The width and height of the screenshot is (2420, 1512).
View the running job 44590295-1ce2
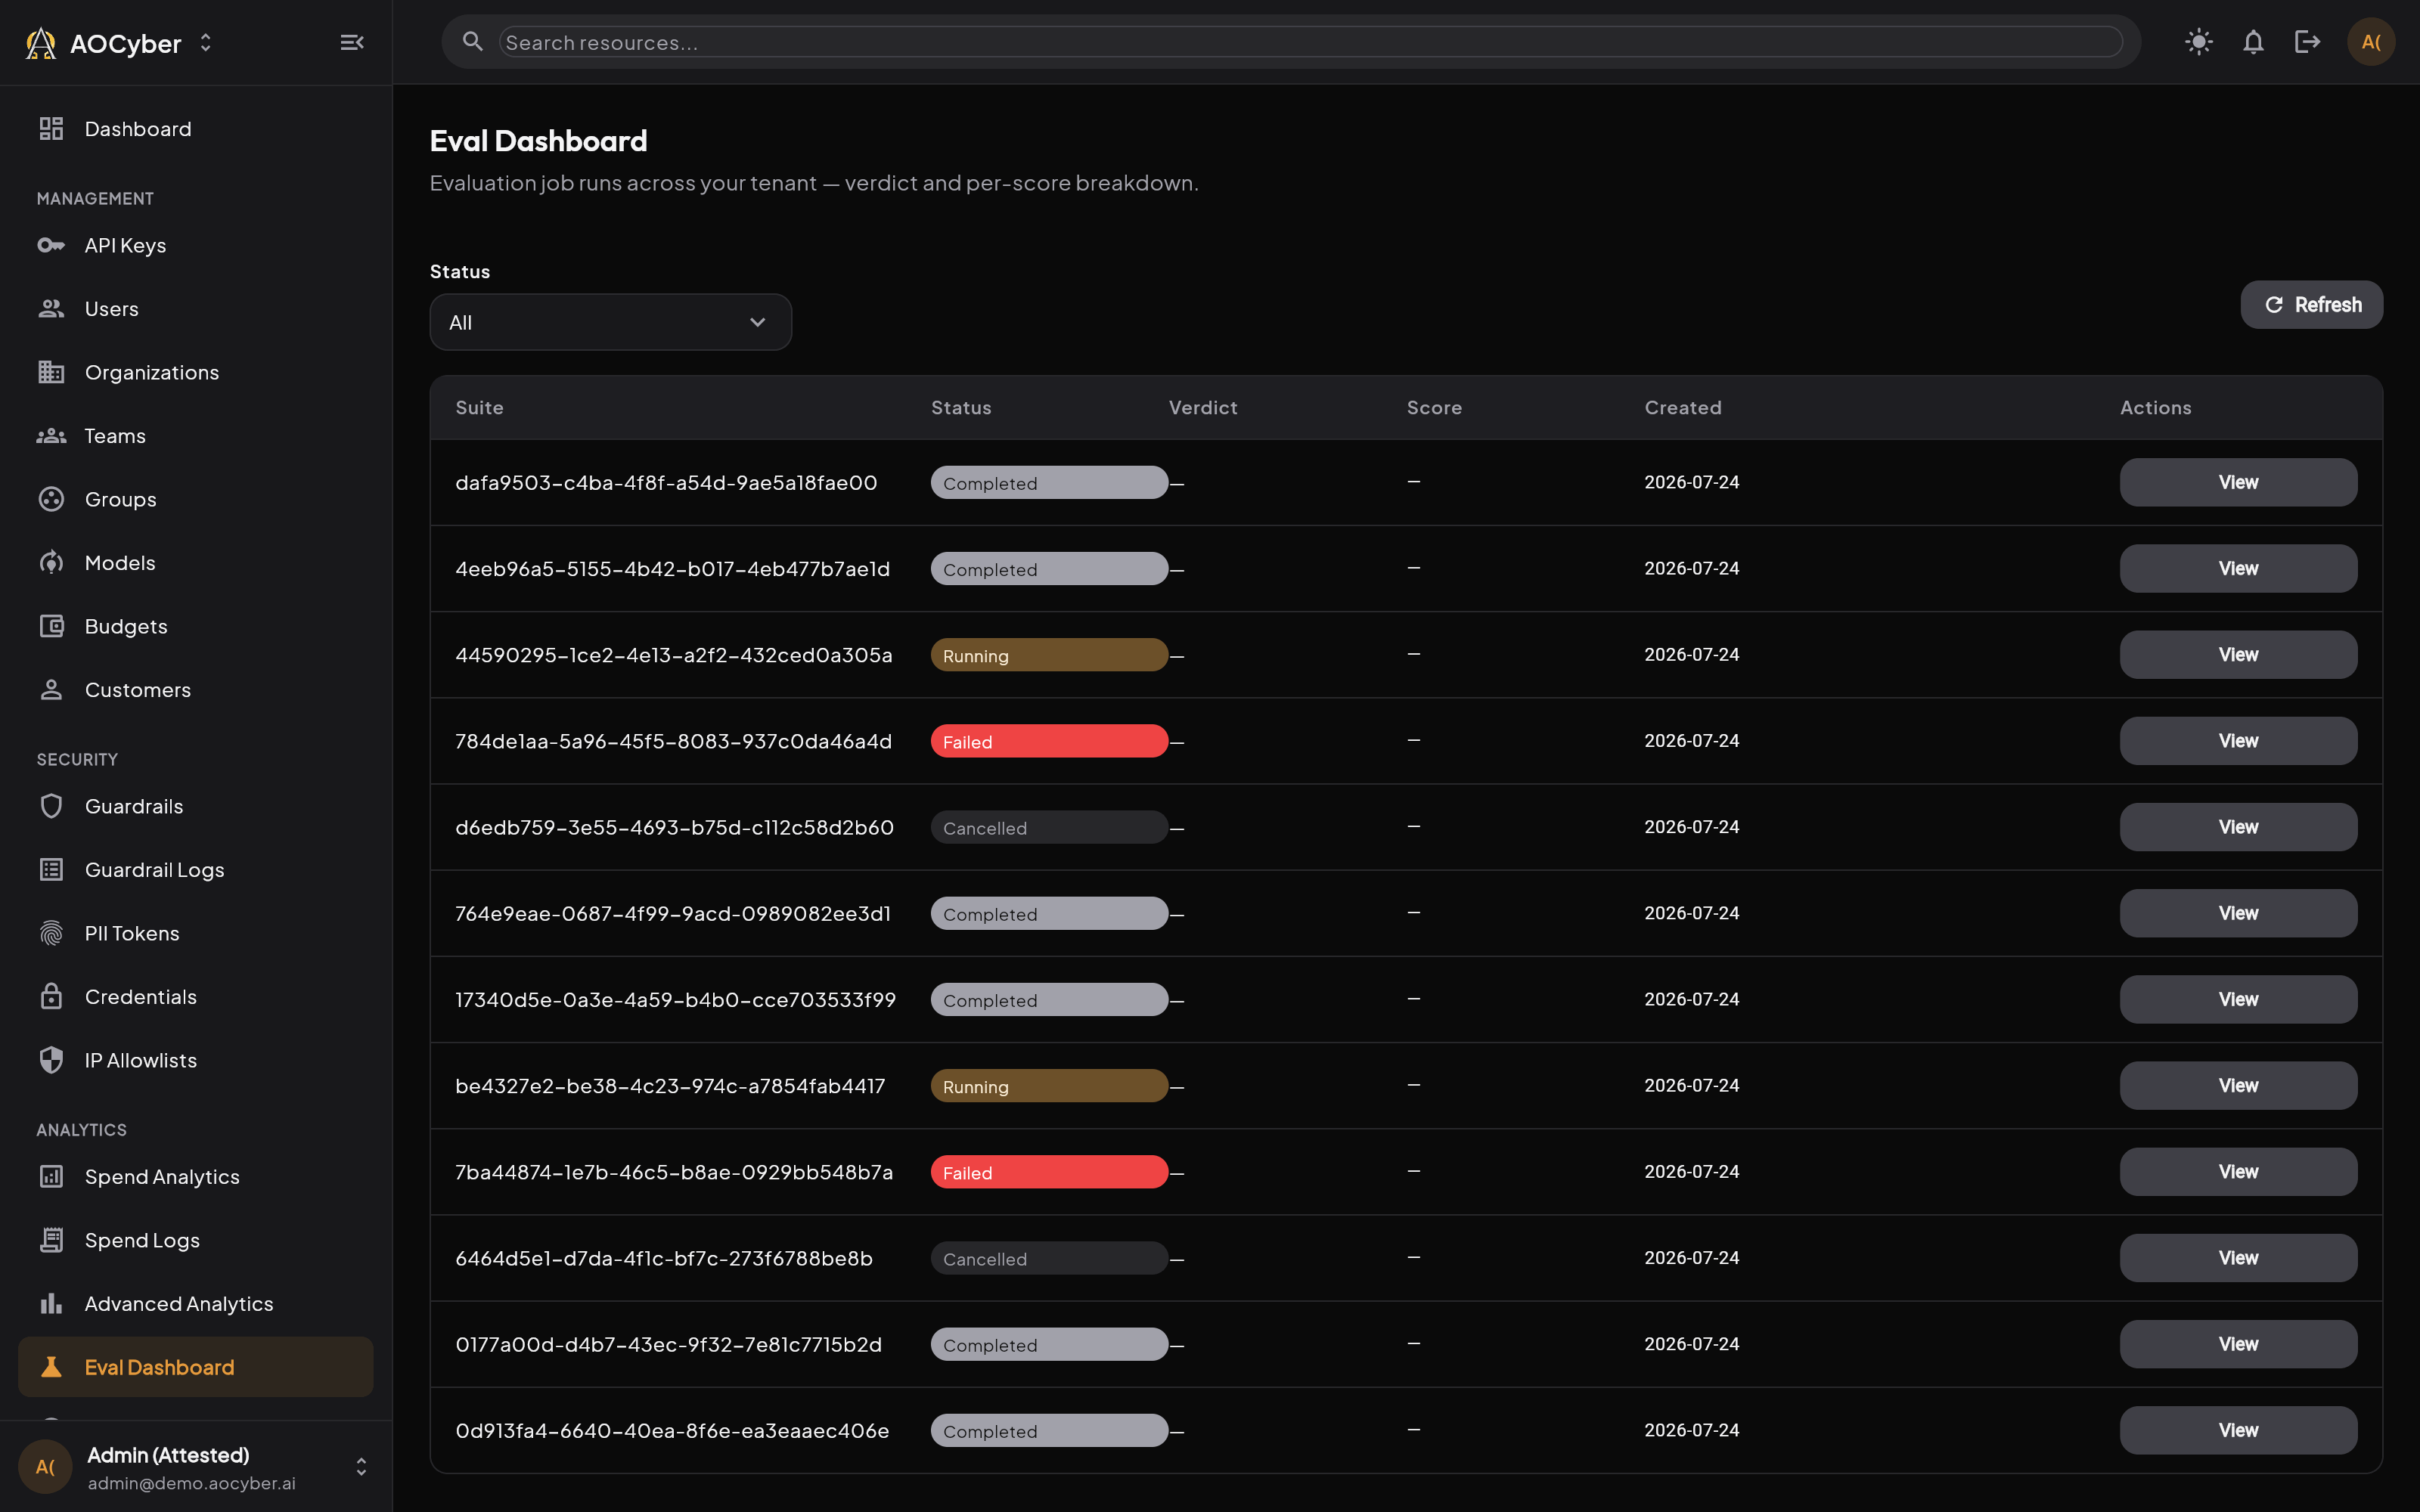(x=2238, y=655)
